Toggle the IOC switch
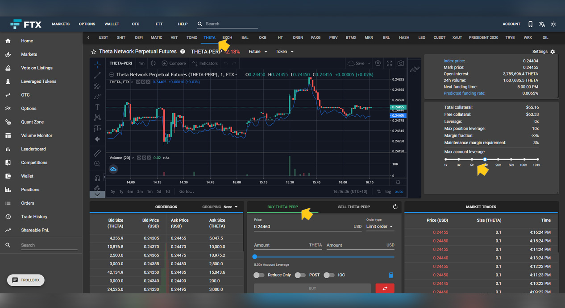Viewport: 565px width, 308px height. 329,275
